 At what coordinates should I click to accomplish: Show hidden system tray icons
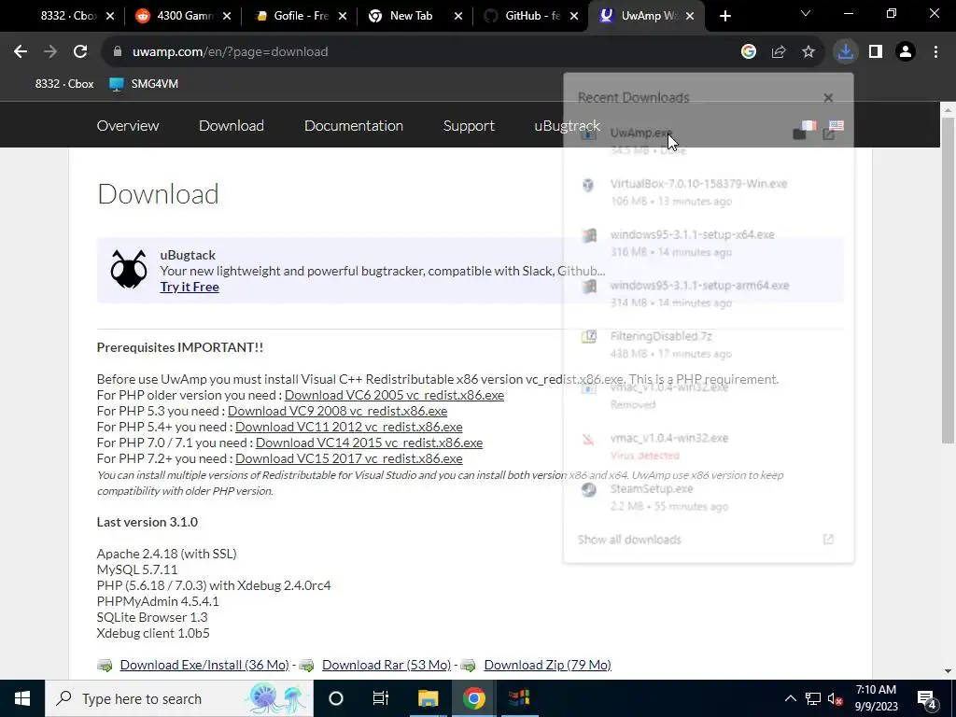pyautogui.click(x=790, y=698)
